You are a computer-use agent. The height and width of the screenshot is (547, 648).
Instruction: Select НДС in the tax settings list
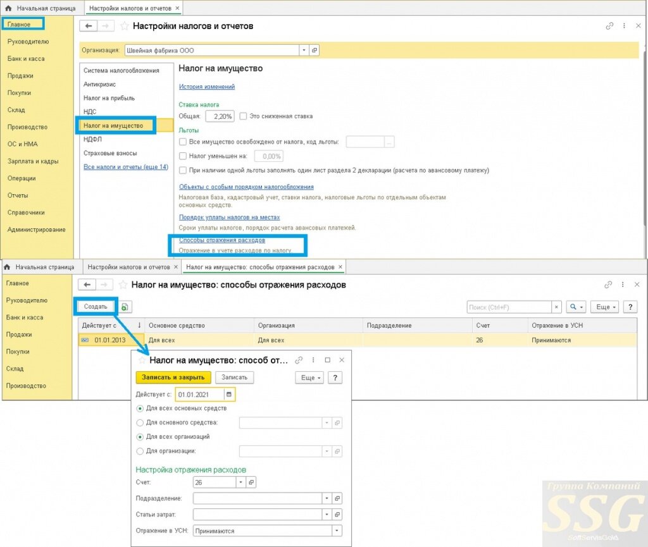tap(90, 111)
